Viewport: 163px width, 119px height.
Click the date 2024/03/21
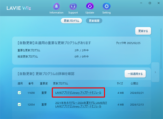[137, 93]
